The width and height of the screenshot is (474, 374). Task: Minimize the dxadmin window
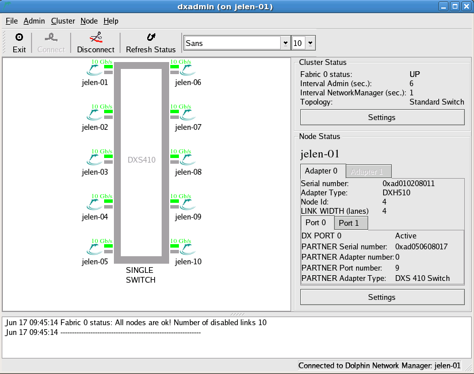pos(444,6)
